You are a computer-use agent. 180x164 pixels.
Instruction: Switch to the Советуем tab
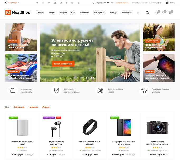[x=19, y=107]
